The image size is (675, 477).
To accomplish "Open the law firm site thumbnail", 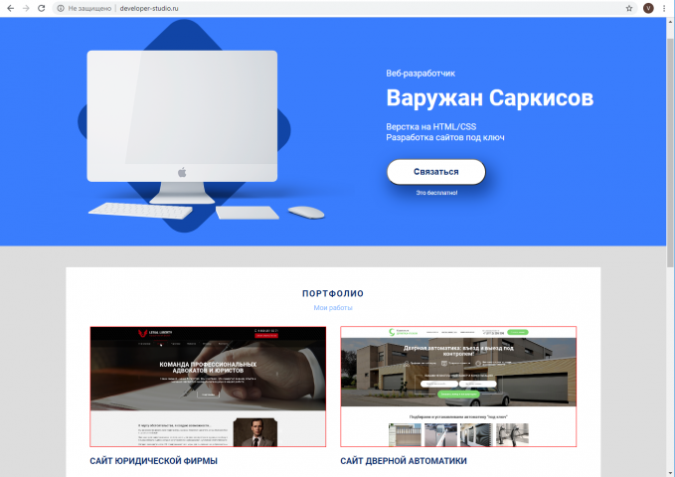I will [x=208, y=387].
